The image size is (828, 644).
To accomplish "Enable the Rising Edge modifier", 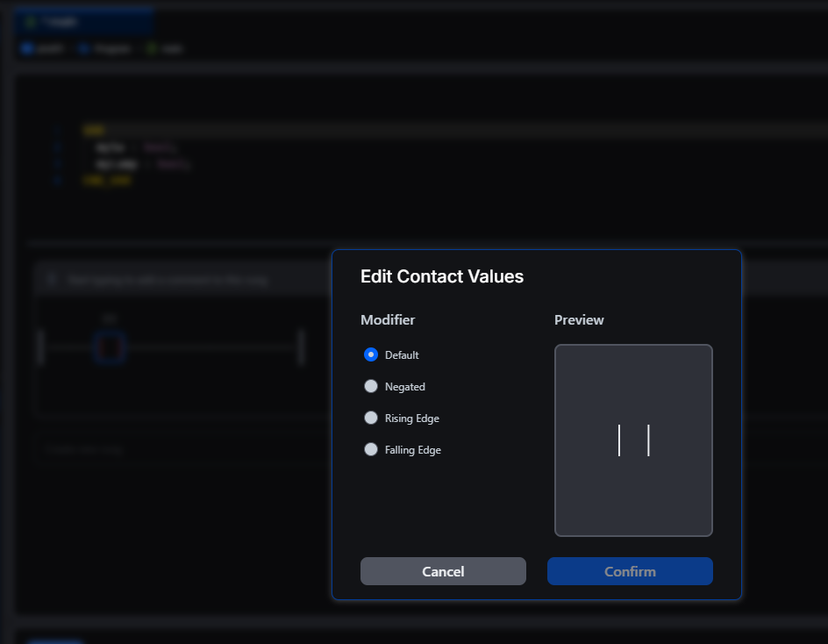I will 371,419.
